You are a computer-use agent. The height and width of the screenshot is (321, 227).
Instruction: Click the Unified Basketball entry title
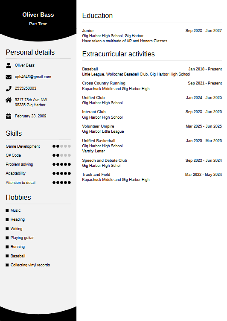point(99,140)
